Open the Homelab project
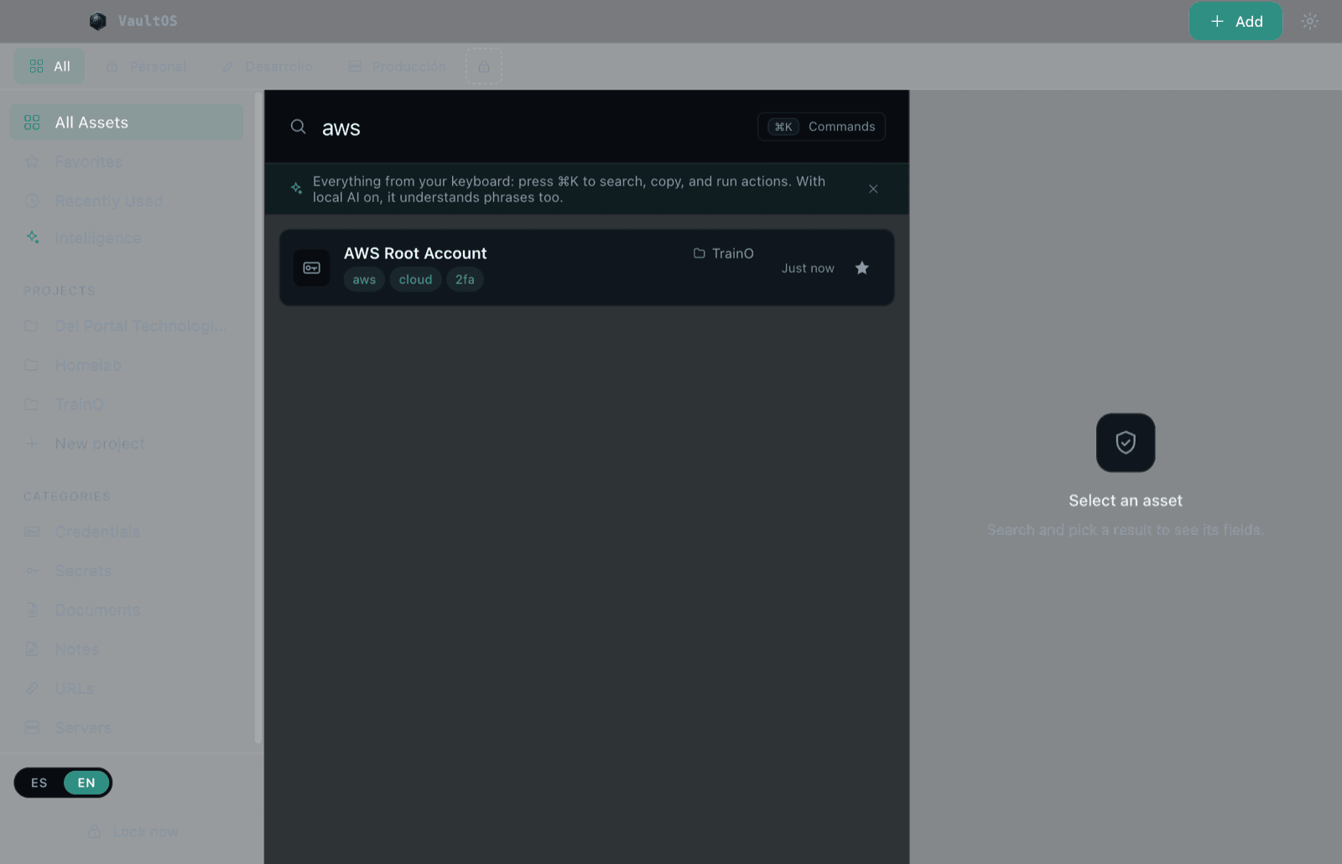Screen dimensions: 1342x864 coord(126,365)
